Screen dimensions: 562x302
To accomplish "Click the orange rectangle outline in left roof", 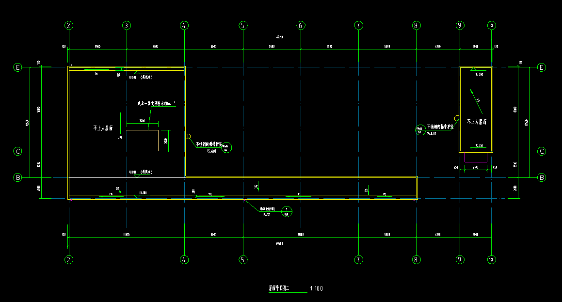I will 143,140.
